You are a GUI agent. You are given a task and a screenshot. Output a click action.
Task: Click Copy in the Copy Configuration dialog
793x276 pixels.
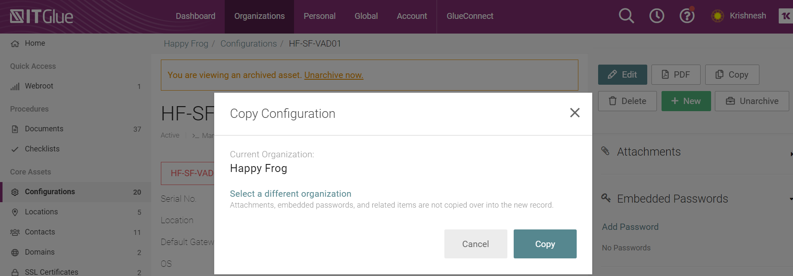545,244
